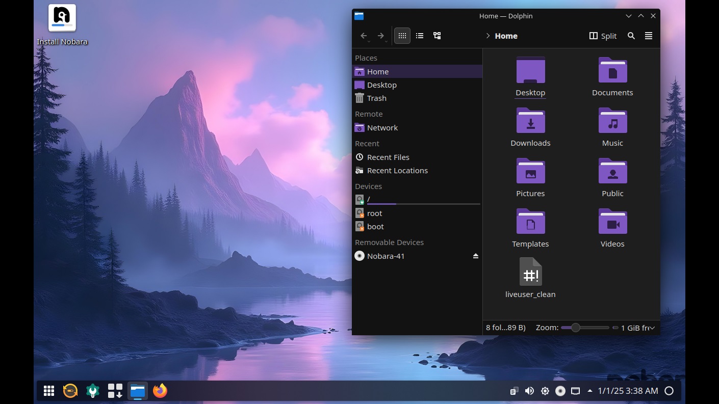Screen dimensions: 719x404
Task: Switch to Details tree view mode
Action: point(437,36)
